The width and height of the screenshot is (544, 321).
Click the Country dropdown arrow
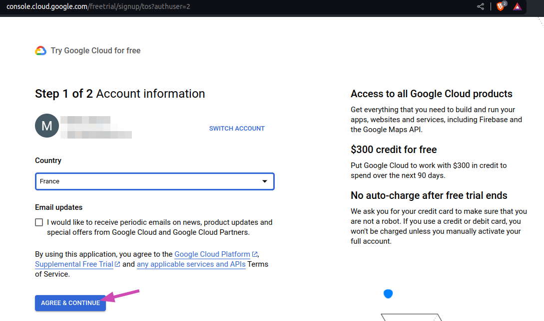tap(265, 181)
